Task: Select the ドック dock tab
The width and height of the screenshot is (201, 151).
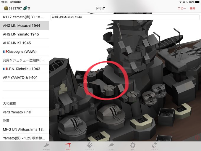Action: coord(68,147)
